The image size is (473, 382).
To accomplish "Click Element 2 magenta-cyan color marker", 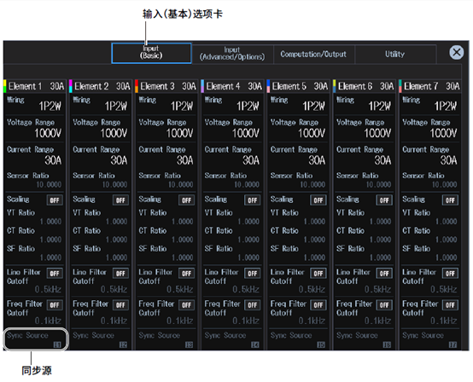I will pyautogui.click(x=71, y=86).
